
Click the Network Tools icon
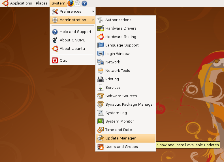click(101, 71)
